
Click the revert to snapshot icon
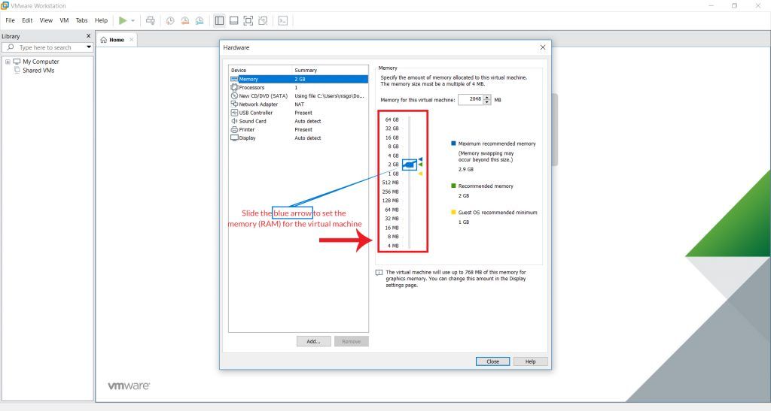[185, 20]
